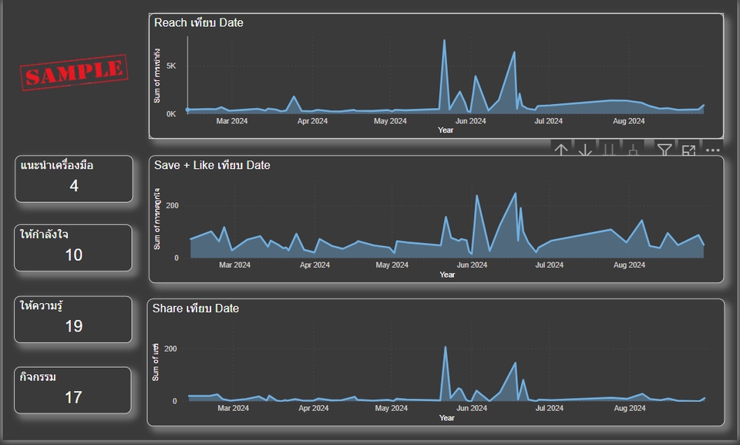Click 'Jun 2024' on the Share chart axis
This screenshot has height=445, width=740.
472,408
